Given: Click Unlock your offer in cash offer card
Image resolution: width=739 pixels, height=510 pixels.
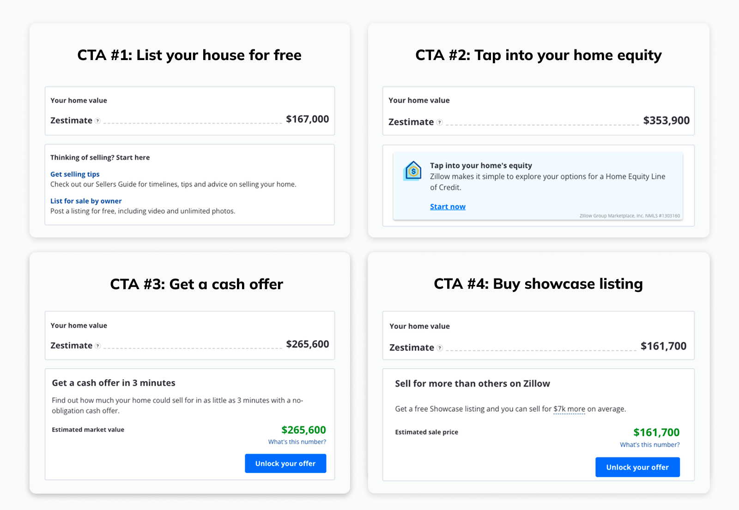Looking at the screenshot, I should (x=285, y=463).
